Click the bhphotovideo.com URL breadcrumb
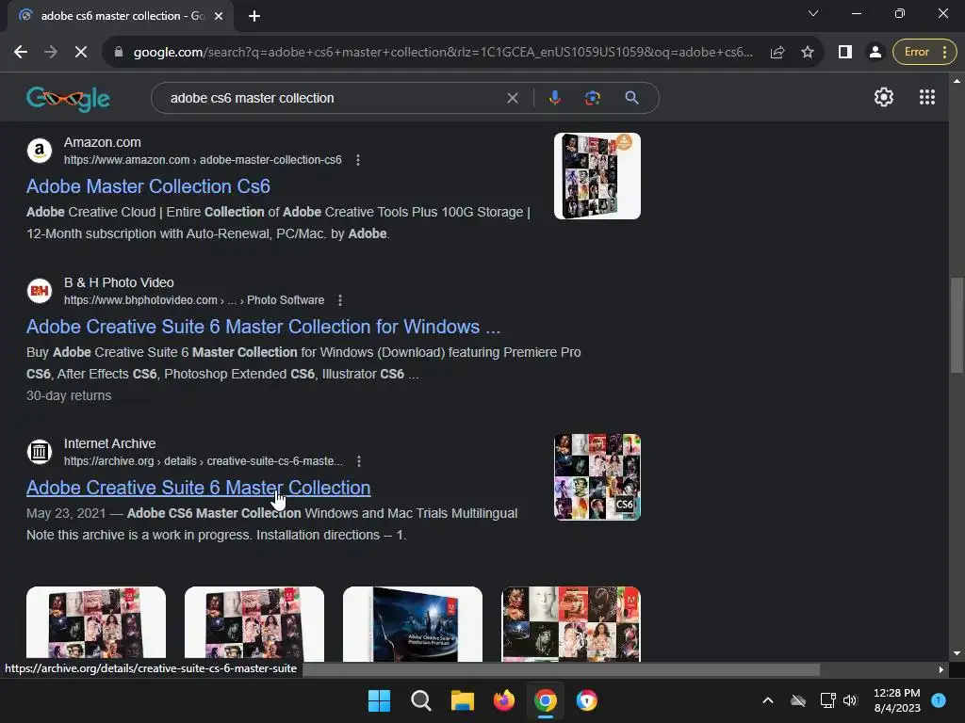The width and height of the screenshot is (965, 723). click(194, 300)
